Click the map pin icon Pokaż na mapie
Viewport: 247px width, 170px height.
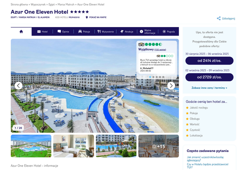(87, 17)
